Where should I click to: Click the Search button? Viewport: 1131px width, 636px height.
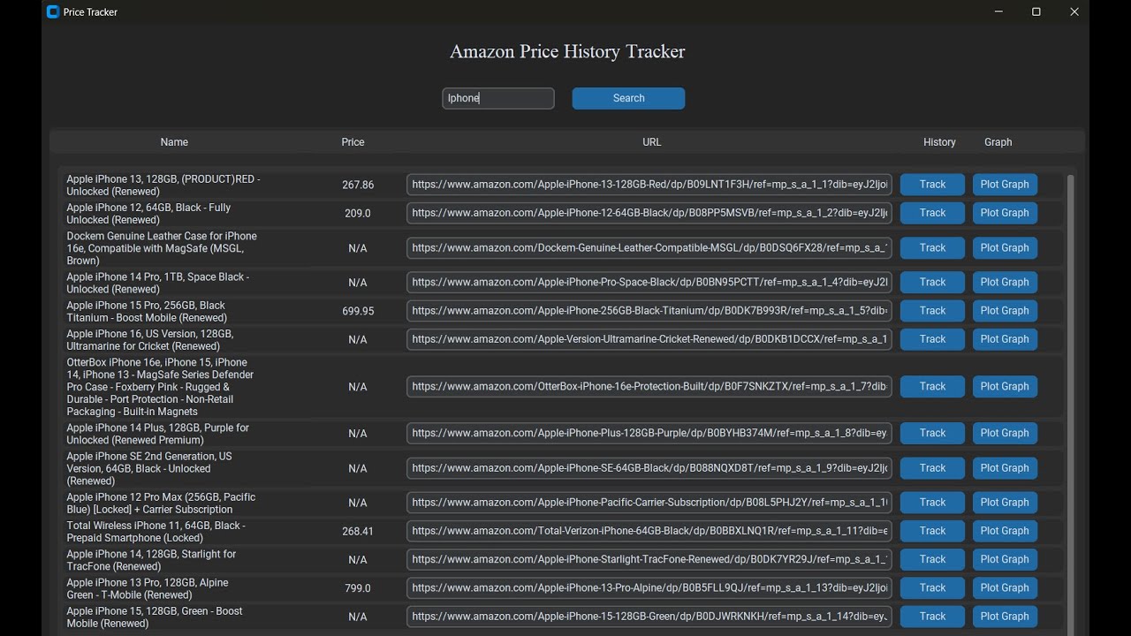628,98
